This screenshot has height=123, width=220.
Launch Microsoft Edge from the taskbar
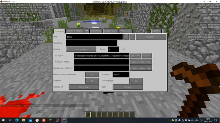click(x=17, y=120)
